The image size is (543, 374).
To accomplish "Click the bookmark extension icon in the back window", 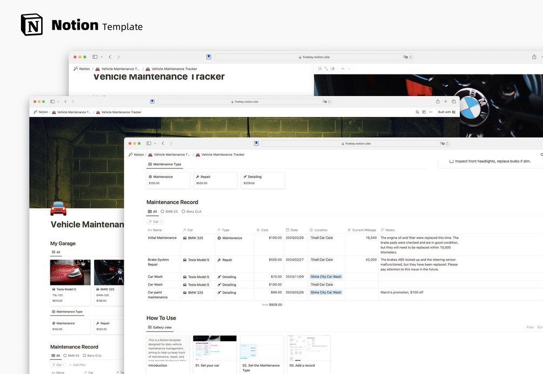I will click(209, 57).
